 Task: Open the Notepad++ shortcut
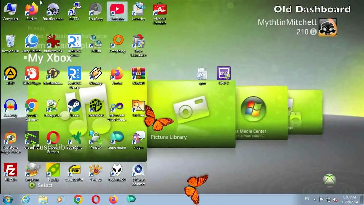[53, 108]
